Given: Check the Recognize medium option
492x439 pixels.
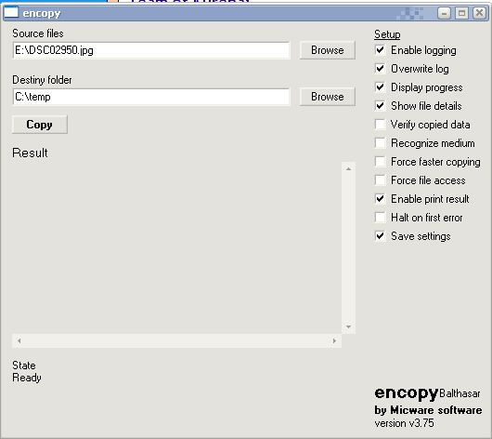Looking at the screenshot, I should [380, 143].
